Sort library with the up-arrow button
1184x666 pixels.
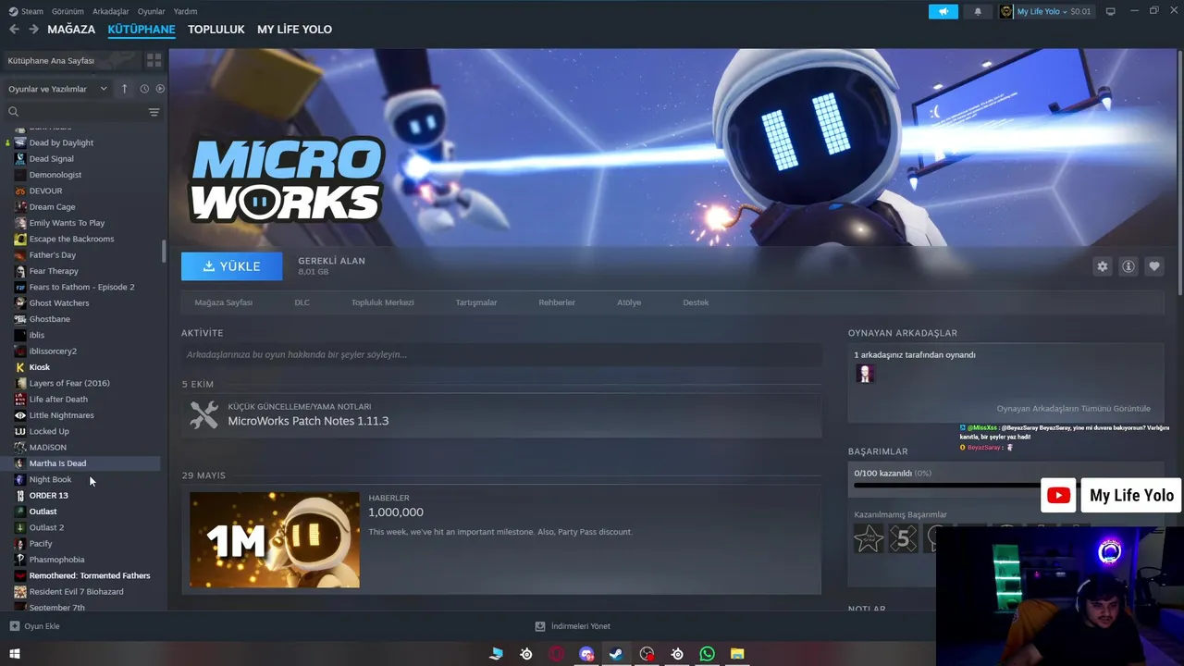[x=125, y=89]
